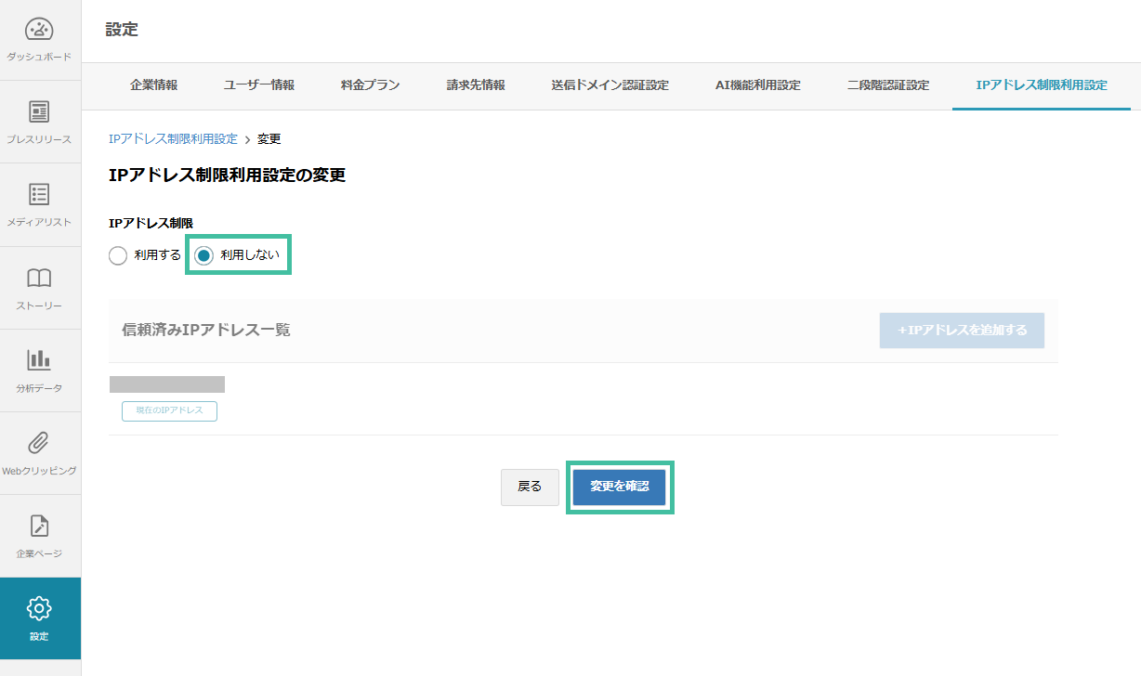The image size is (1141, 676).
Task: Click the +IPアドレスを追加する button
Action: pyautogui.click(x=962, y=330)
